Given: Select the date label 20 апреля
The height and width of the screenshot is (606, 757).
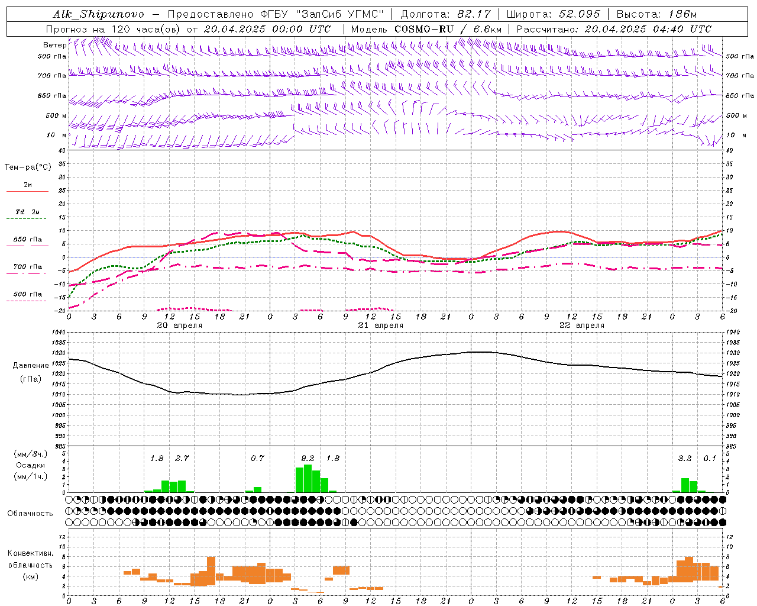Looking at the screenshot, I should pyautogui.click(x=179, y=325).
